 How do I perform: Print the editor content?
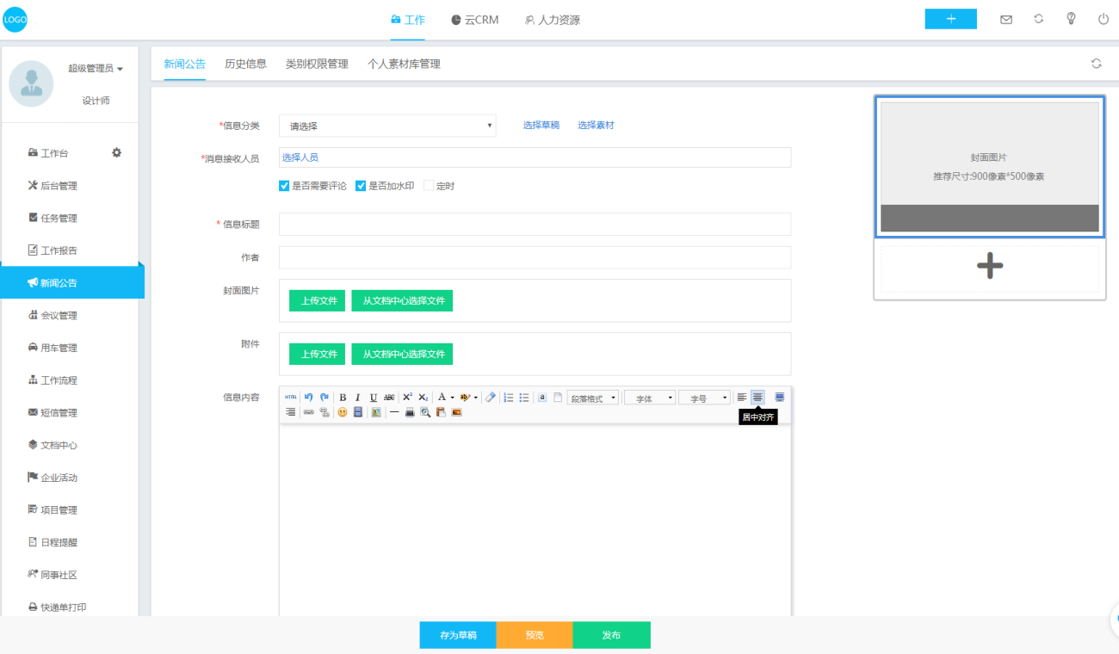tap(410, 412)
